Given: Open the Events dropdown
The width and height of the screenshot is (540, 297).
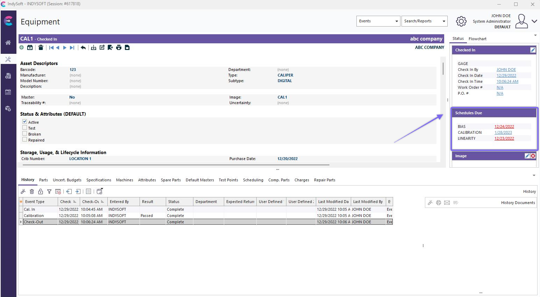Looking at the screenshot, I should pos(378,21).
